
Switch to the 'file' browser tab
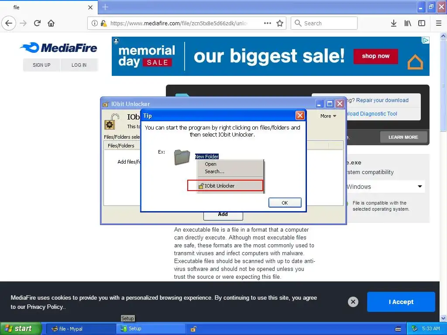pyautogui.click(x=48, y=7)
